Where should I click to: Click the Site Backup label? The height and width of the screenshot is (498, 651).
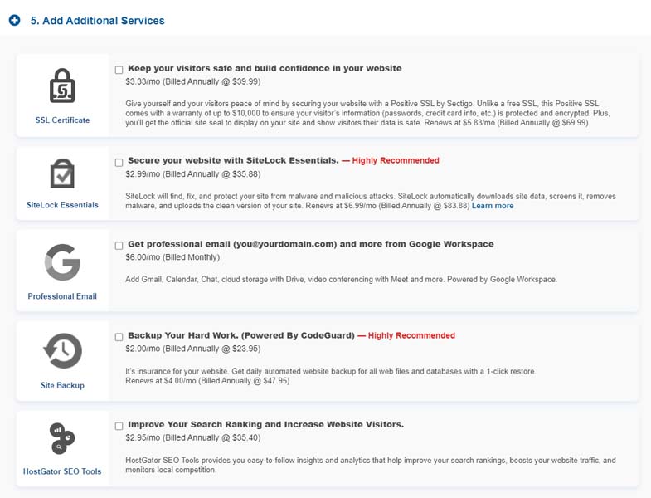click(62, 385)
